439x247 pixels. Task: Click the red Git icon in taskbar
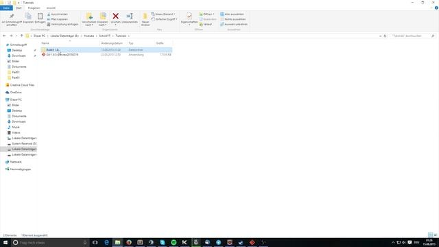click(x=252, y=242)
